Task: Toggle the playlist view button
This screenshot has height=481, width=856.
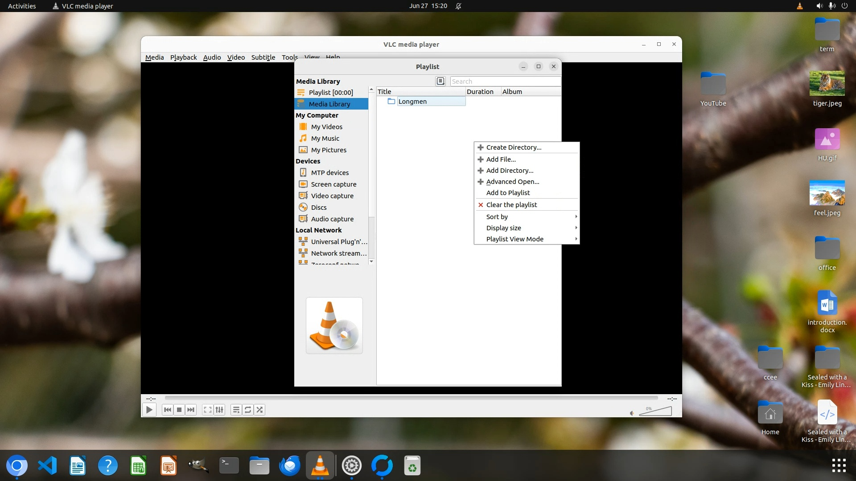Action: pyautogui.click(x=236, y=410)
